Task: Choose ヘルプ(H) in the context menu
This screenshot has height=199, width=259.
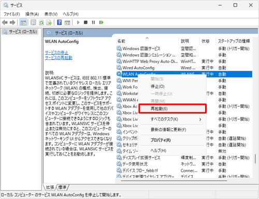Action: click(172, 150)
